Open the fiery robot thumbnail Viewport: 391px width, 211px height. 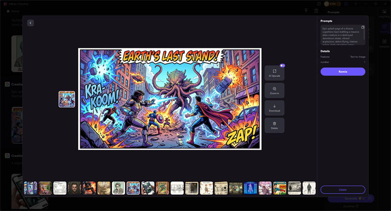[x=89, y=188]
